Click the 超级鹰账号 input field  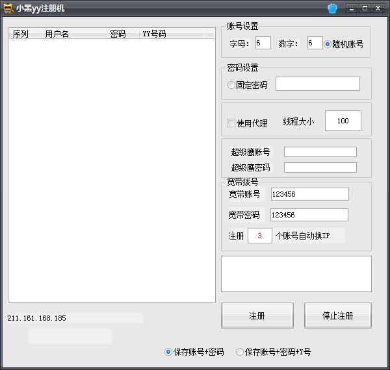point(320,152)
